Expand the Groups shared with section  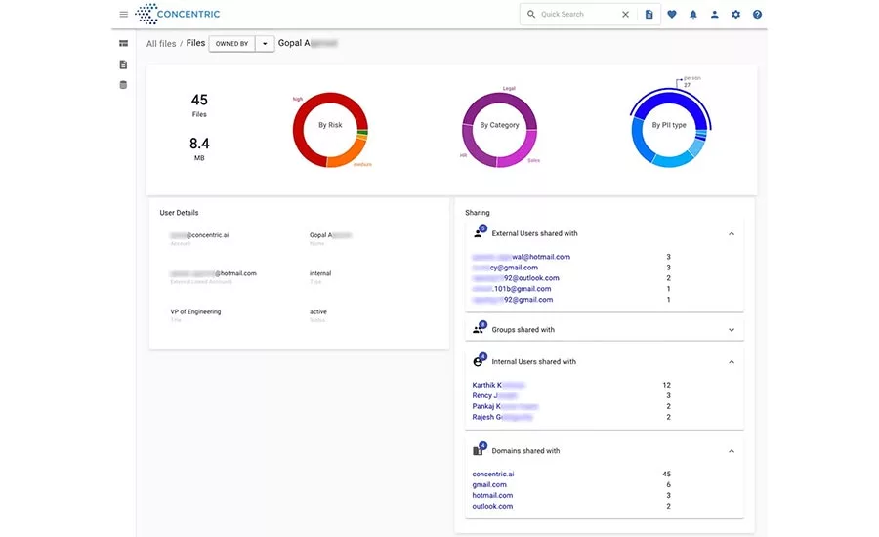[732, 330]
